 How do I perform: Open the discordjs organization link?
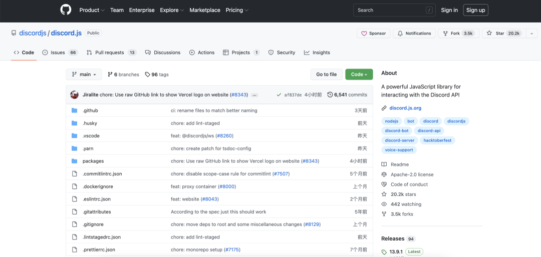33,33
